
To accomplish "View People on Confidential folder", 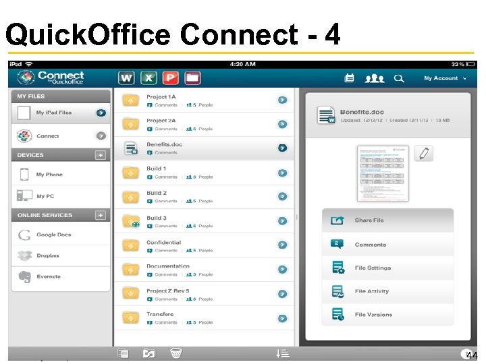I will [199, 250].
